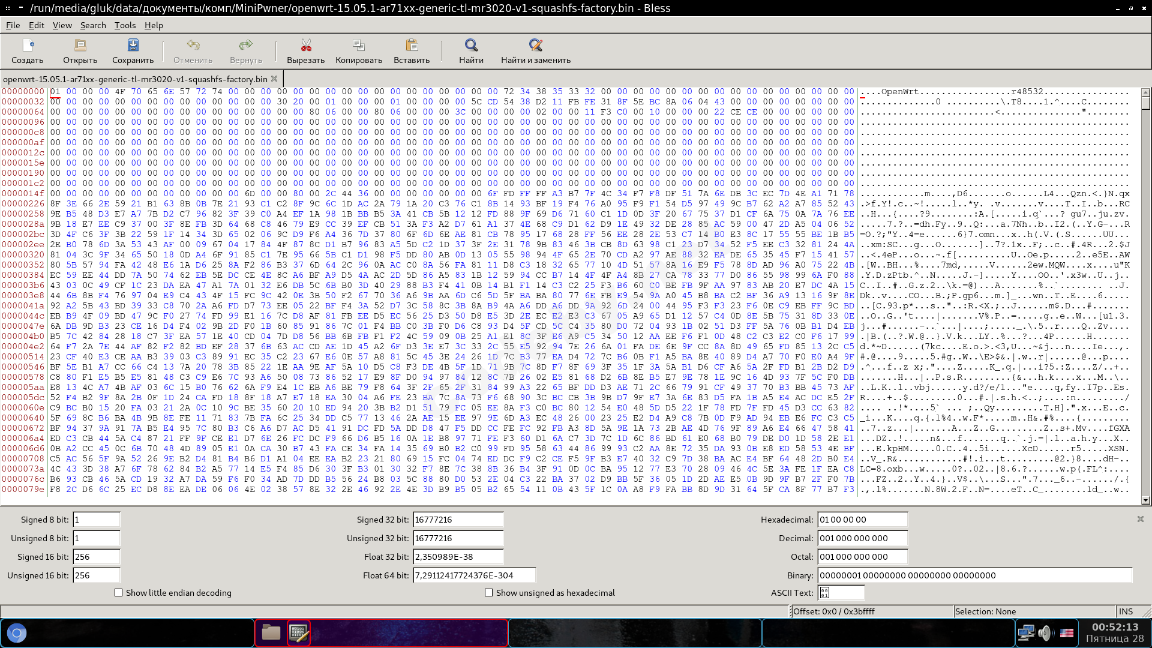
Task: Click the Найти и заменить icon
Action: tap(535, 46)
